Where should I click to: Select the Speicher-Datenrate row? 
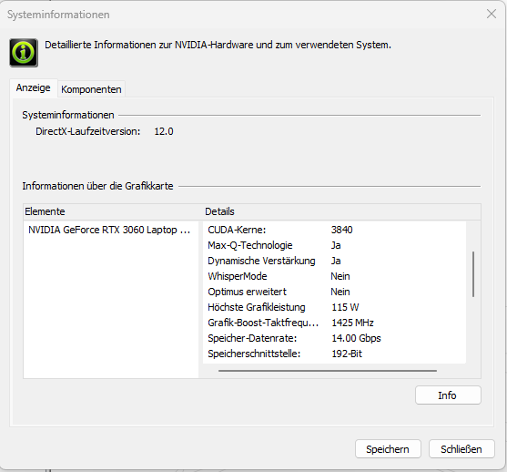[334, 338]
